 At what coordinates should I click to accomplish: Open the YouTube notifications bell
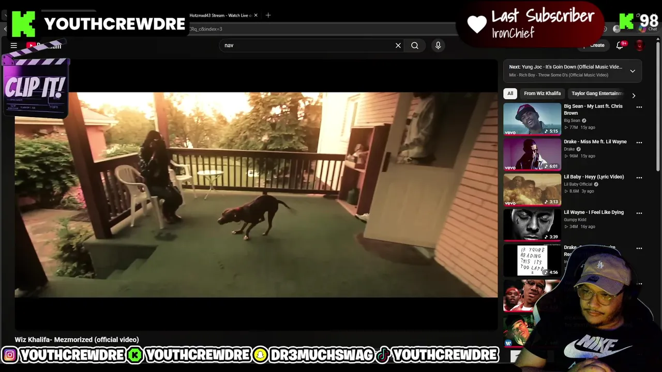[x=620, y=45]
